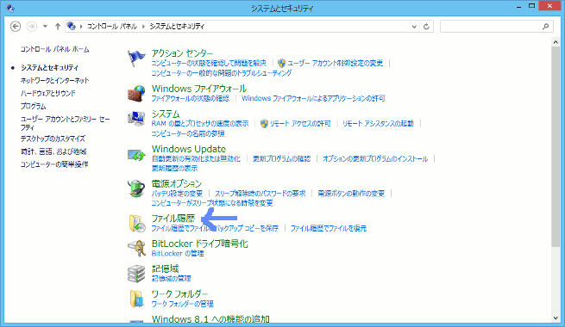Open the Windows ファイアウォール heading
Viewport: 565px width, 327px height.
[x=199, y=89]
